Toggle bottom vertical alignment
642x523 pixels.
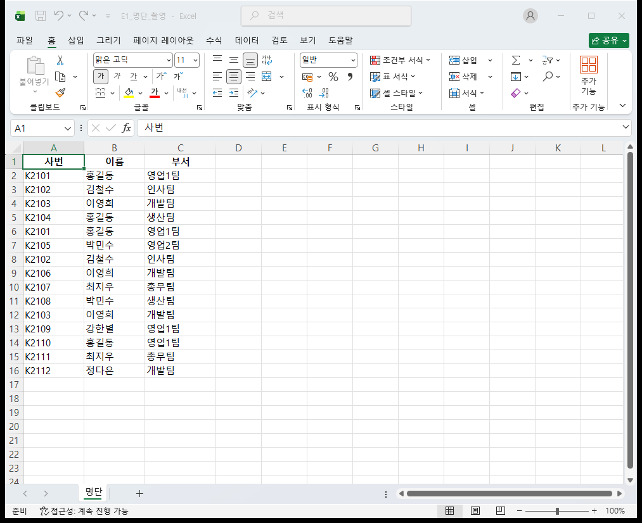point(250,60)
